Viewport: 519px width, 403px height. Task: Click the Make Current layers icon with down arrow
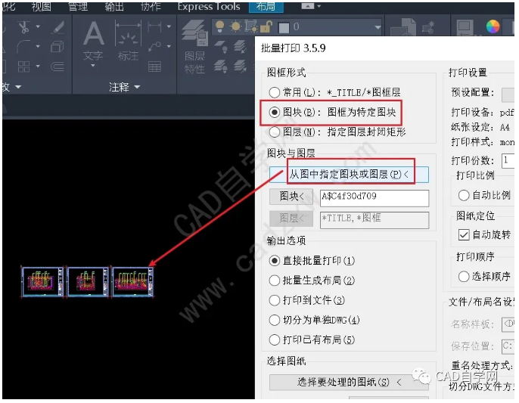tap(241, 47)
